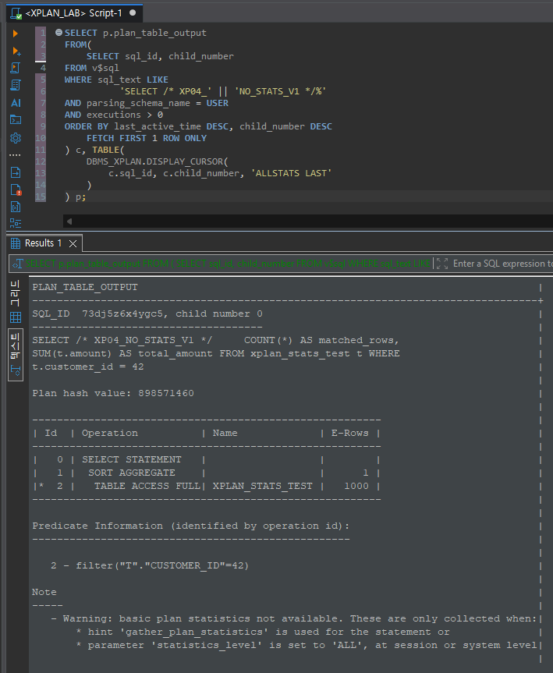Image resolution: width=553 pixels, height=673 pixels.
Task: Click the 'Warning: basic plan statistics' line
Action: 294,618
